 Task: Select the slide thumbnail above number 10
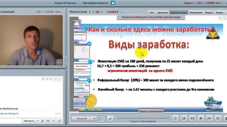click(x=80, y=35)
